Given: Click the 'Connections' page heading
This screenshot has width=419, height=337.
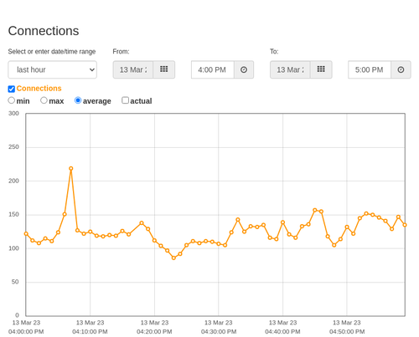Looking at the screenshot, I should [x=44, y=31].
